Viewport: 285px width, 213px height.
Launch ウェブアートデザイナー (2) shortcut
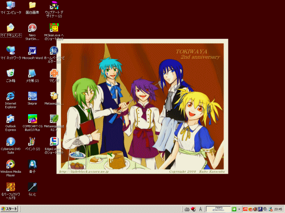coord(54,9)
